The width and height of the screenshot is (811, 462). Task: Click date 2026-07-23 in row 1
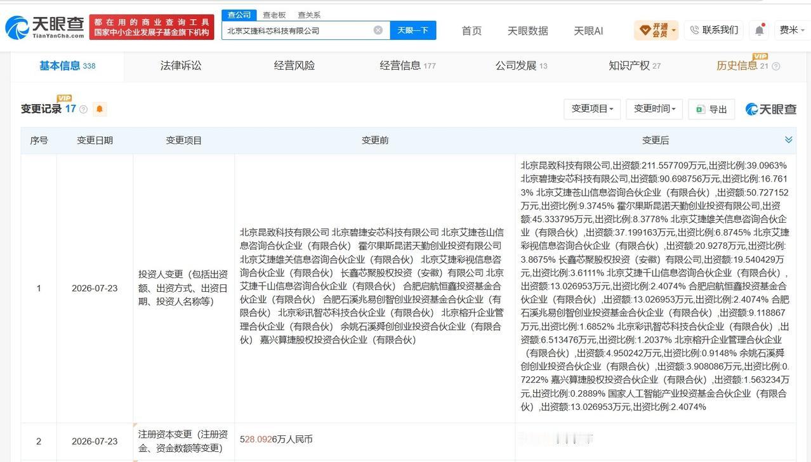pyautogui.click(x=95, y=288)
